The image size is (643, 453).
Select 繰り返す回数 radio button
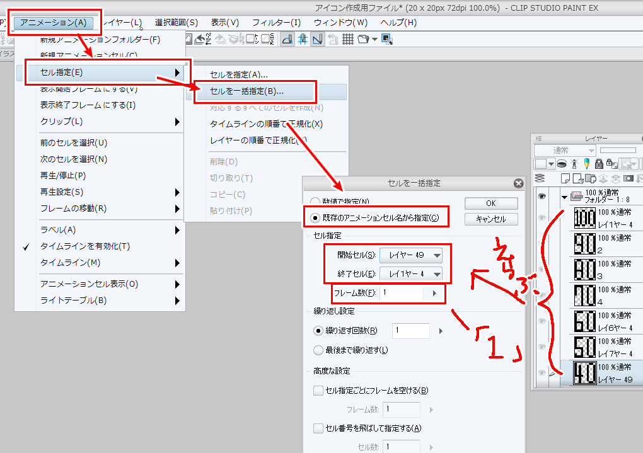(x=318, y=330)
